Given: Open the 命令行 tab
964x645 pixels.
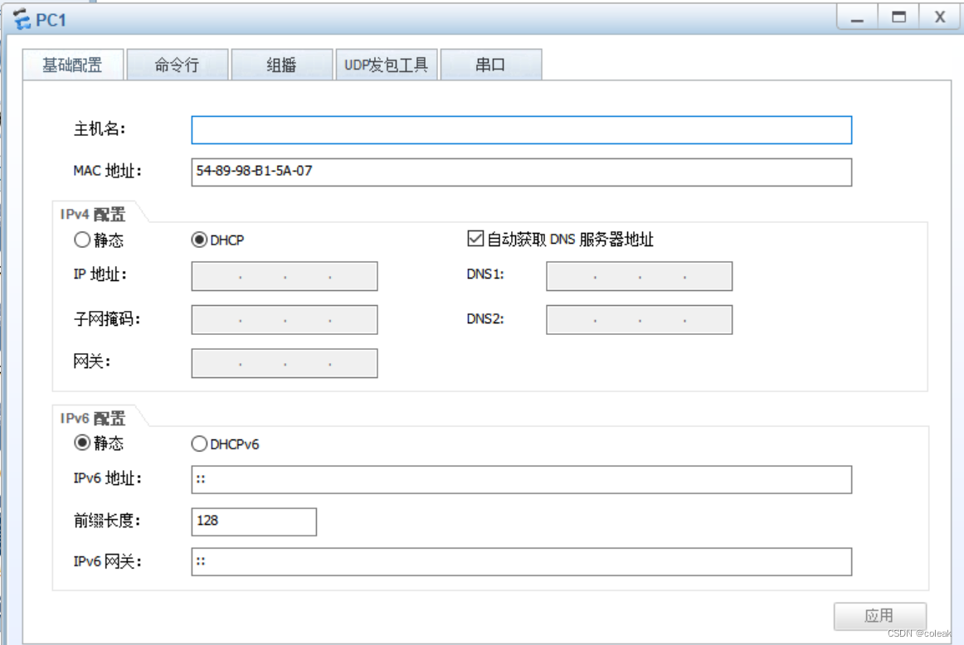Looking at the screenshot, I should tap(177, 65).
